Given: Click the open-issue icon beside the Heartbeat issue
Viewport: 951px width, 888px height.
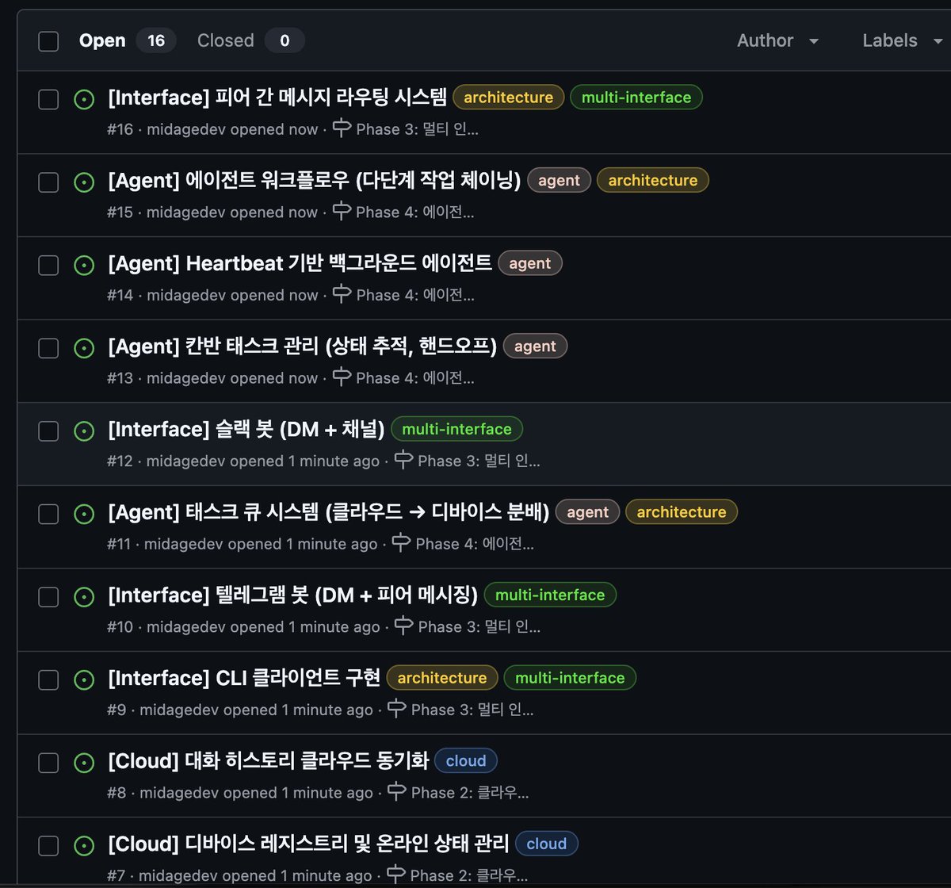Looking at the screenshot, I should (x=84, y=265).
